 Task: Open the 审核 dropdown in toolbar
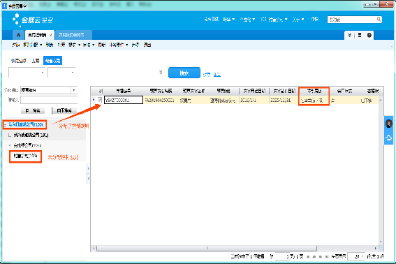click(89, 45)
